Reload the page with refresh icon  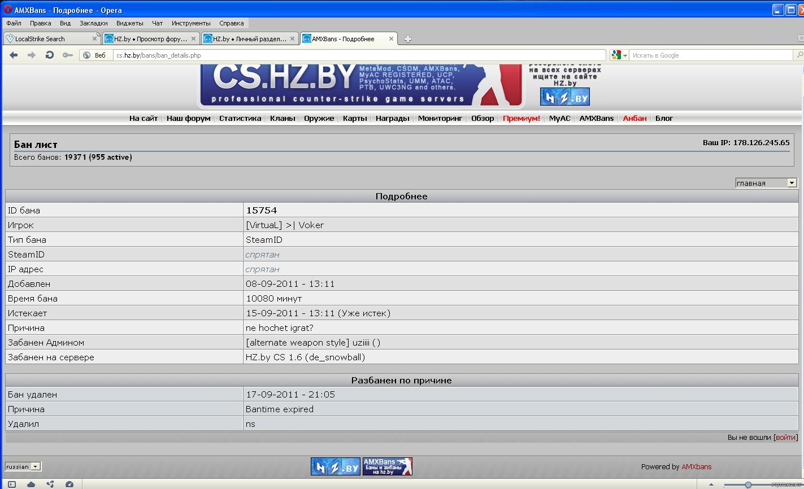click(50, 55)
